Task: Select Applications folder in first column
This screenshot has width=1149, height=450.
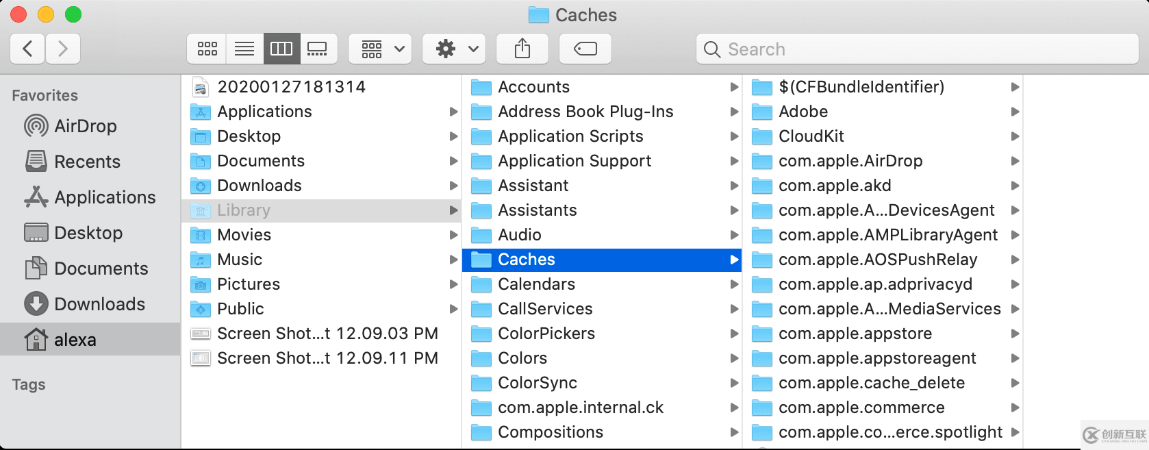Action: (x=322, y=112)
